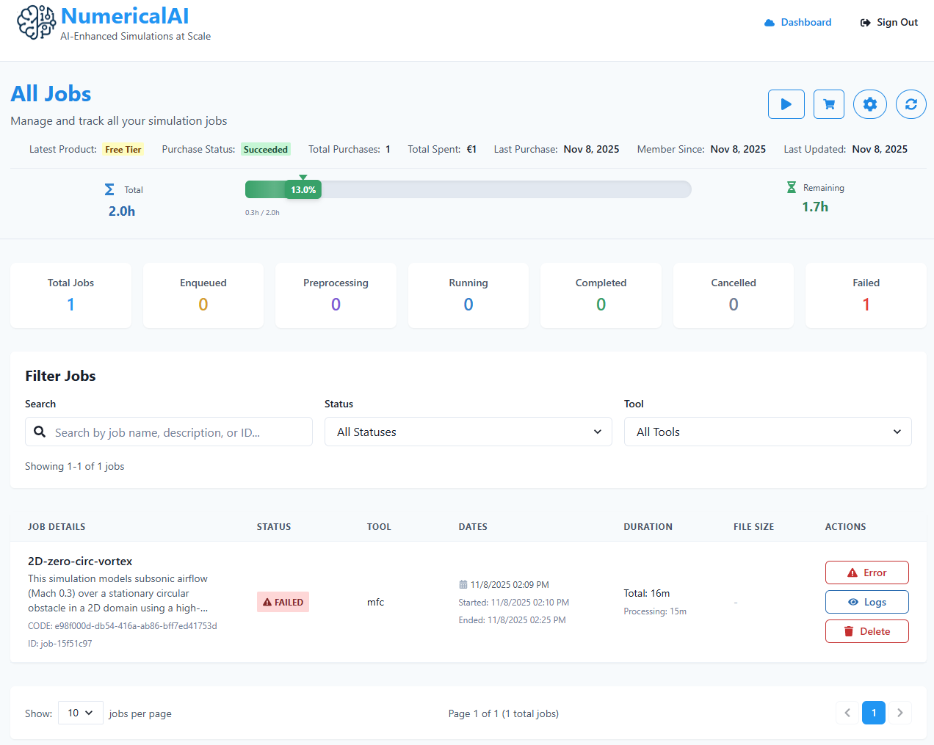The height and width of the screenshot is (745, 934).
Task: Select the Running jobs card
Action: coord(468,295)
